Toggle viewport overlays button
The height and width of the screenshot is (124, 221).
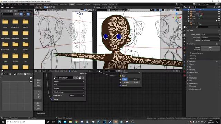161,10
